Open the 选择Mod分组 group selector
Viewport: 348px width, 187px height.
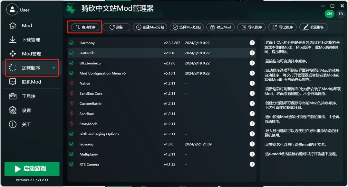tap(187, 27)
